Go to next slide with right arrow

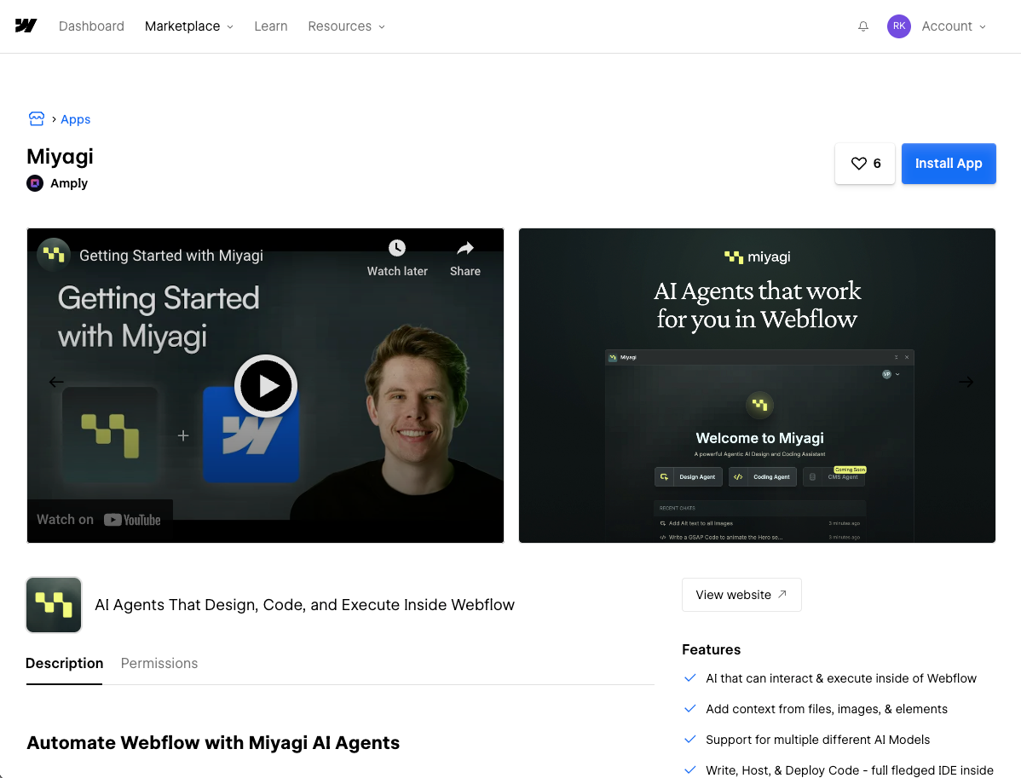point(966,382)
